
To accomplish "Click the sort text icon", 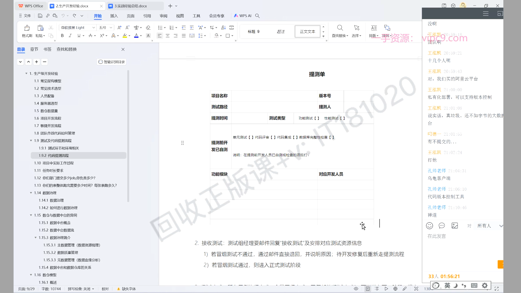I will (x=224, y=28).
